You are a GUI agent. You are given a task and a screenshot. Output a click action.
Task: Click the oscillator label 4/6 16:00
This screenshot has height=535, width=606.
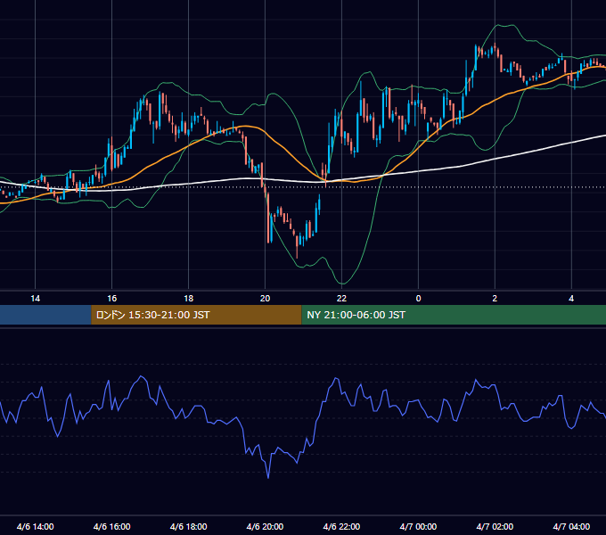[111, 526]
